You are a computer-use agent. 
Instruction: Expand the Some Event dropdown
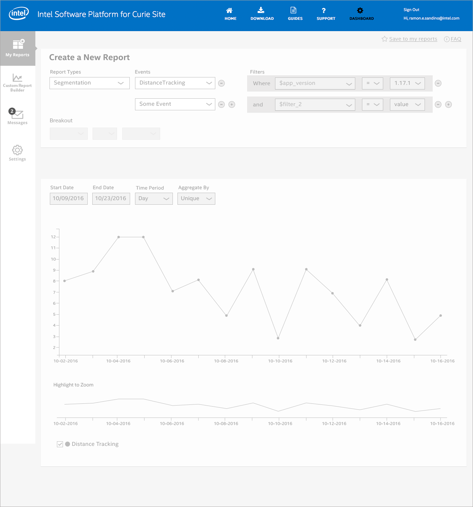coord(175,104)
